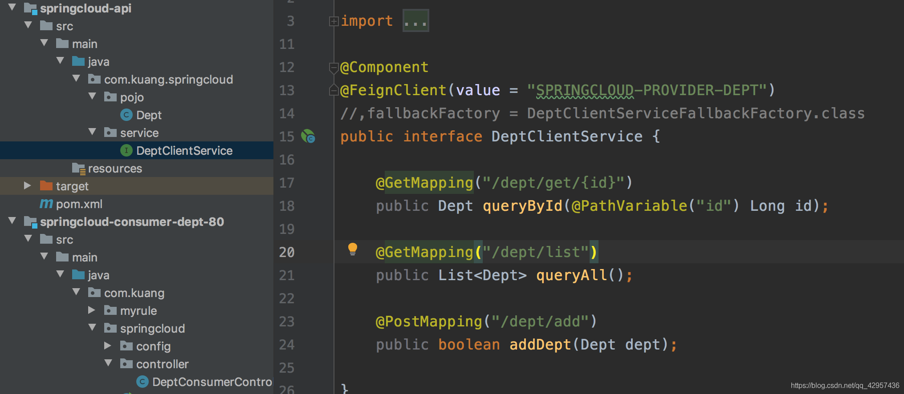Collapse the com.kuang package arrow
Image resolution: width=904 pixels, height=394 pixels.
coord(77,292)
